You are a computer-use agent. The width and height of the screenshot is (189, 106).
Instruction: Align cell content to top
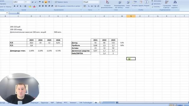[40, 2]
